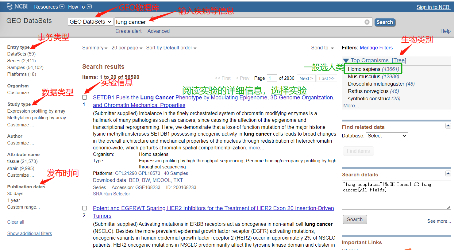Click the Search button
Viewport: 454px width, 250px height.
(385, 22)
